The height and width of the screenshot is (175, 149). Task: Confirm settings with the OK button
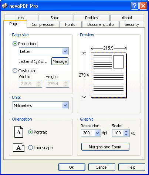(72, 167)
